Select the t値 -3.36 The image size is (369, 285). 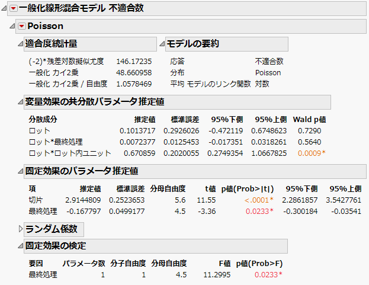coord(207,212)
